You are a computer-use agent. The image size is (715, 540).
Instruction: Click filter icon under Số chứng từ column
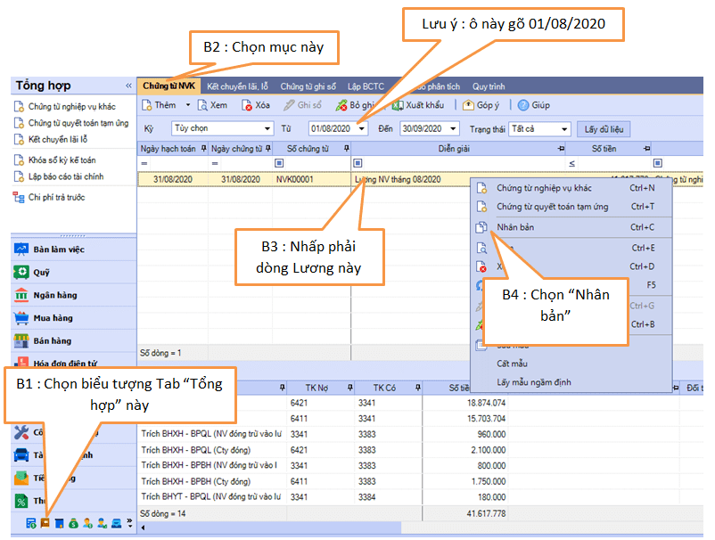(x=279, y=163)
